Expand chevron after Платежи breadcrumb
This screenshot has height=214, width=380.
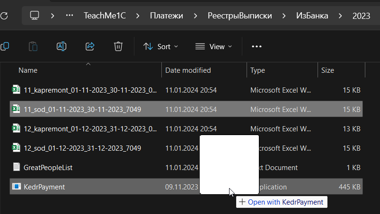tap(195, 16)
